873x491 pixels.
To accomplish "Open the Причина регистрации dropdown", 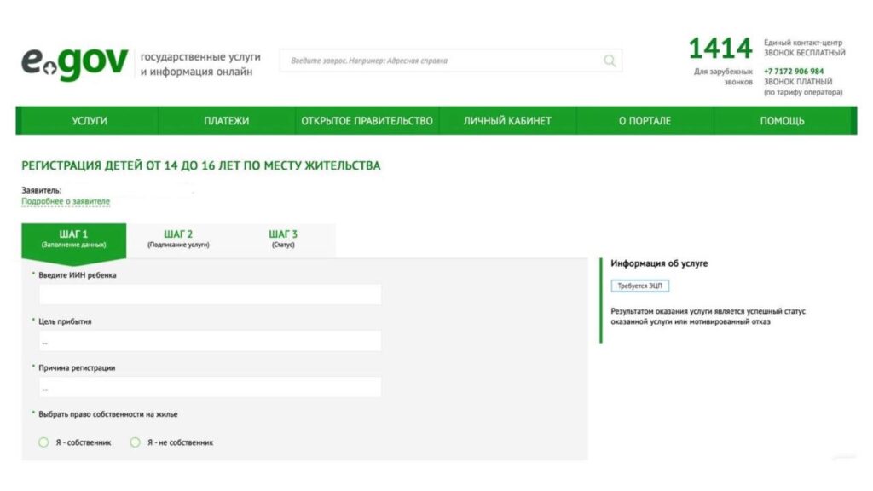I will coord(210,387).
